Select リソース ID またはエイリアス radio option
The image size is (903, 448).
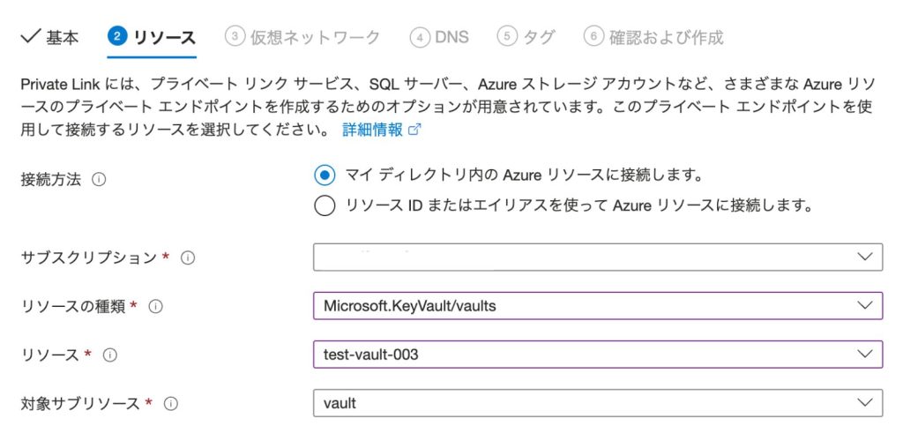325,205
